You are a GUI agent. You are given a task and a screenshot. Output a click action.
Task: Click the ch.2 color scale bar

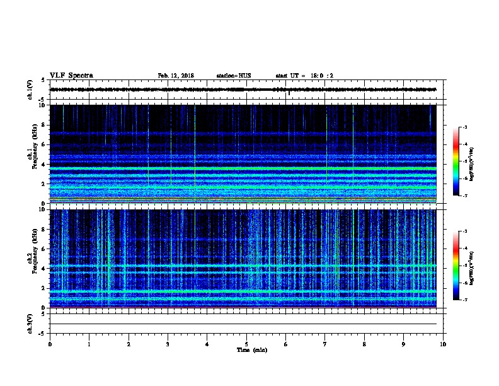[x=456, y=266]
